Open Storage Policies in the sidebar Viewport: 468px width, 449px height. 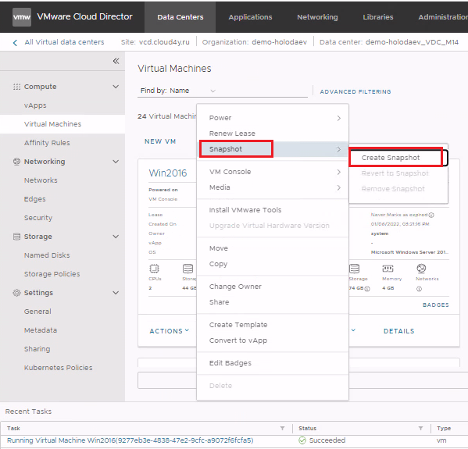click(52, 274)
